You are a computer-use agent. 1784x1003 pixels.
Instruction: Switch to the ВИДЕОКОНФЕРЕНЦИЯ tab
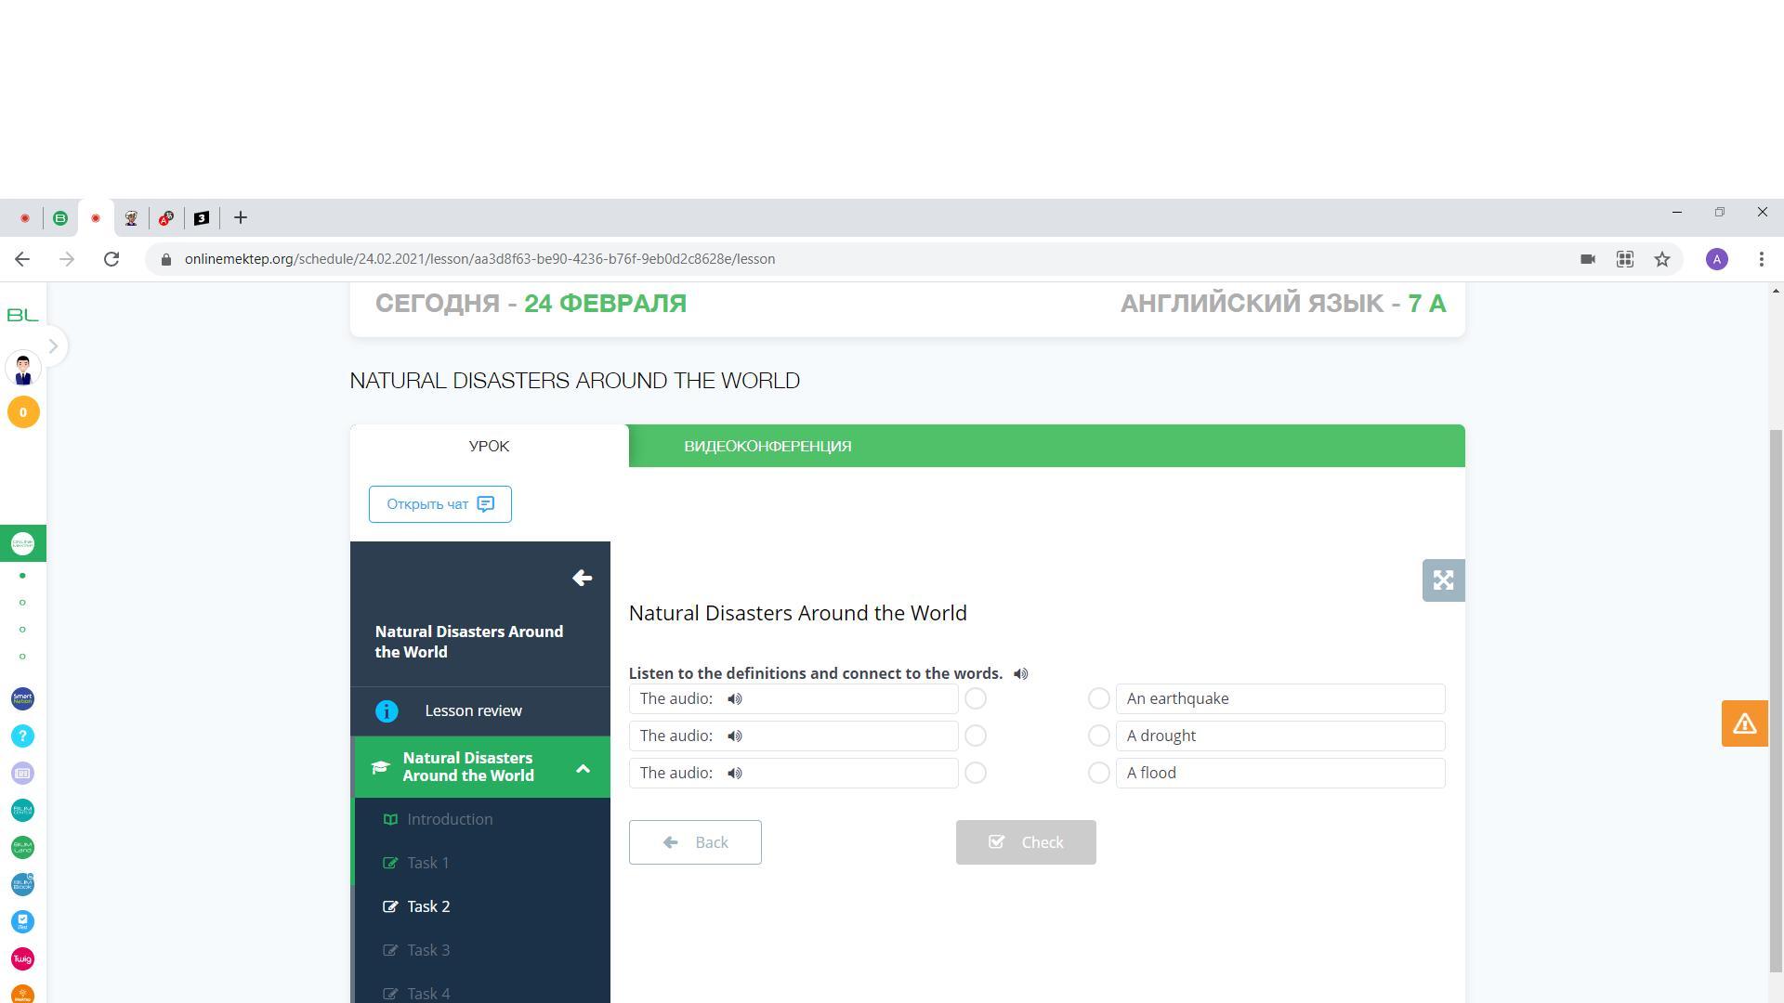tap(767, 447)
